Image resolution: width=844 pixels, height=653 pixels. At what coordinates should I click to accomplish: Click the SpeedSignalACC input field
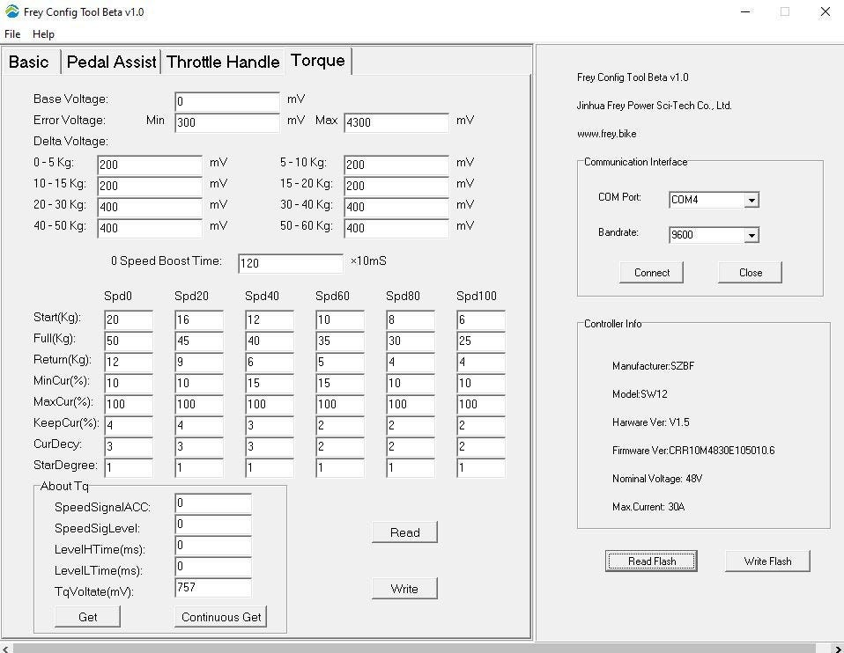[x=213, y=503]
